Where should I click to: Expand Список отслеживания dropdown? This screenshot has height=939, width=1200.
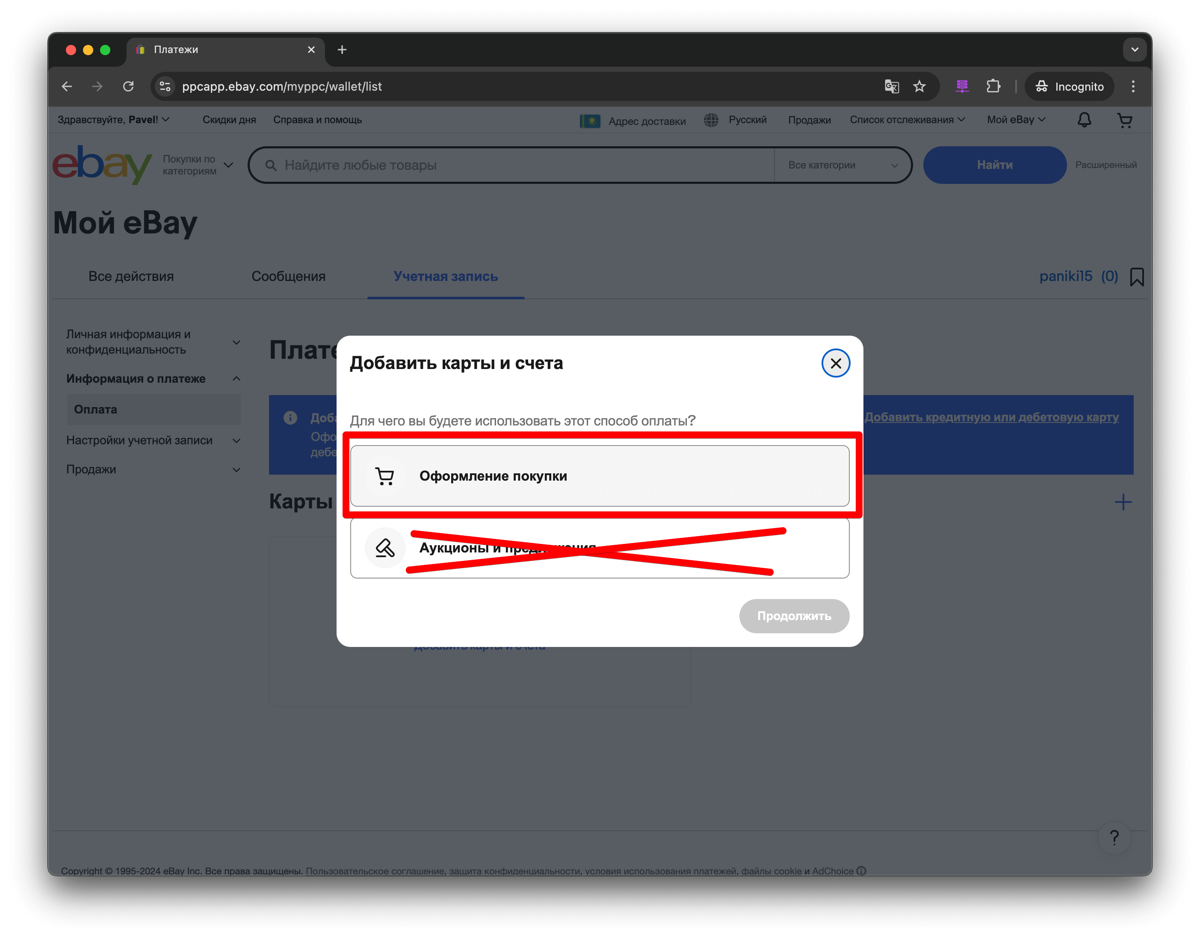(907, 120)
